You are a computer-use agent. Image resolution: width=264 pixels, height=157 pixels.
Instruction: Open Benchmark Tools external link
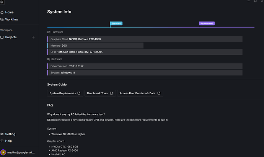[x=99, y=93]
